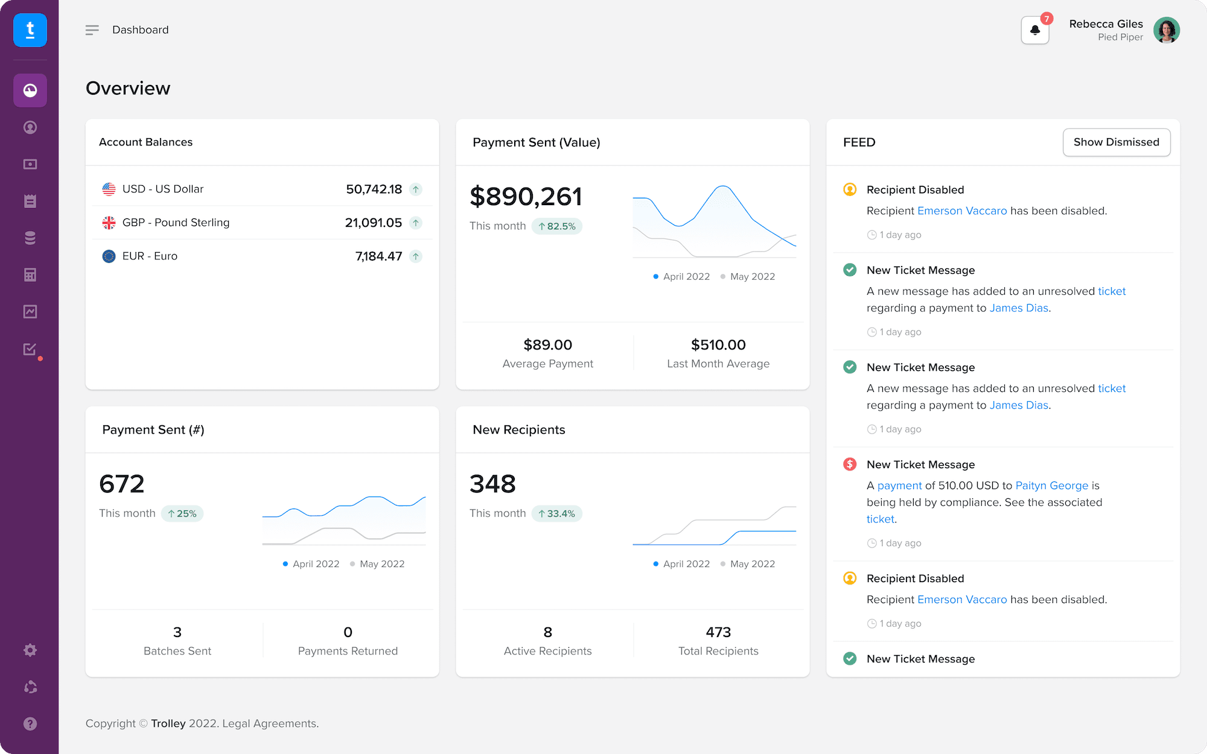Open the calculator icon in the sidebar
Image resolution: width=1207 pixels, height=754 pixels.
pos(30,275)
